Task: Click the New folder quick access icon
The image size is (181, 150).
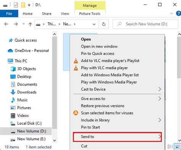Action: [23, 5]
